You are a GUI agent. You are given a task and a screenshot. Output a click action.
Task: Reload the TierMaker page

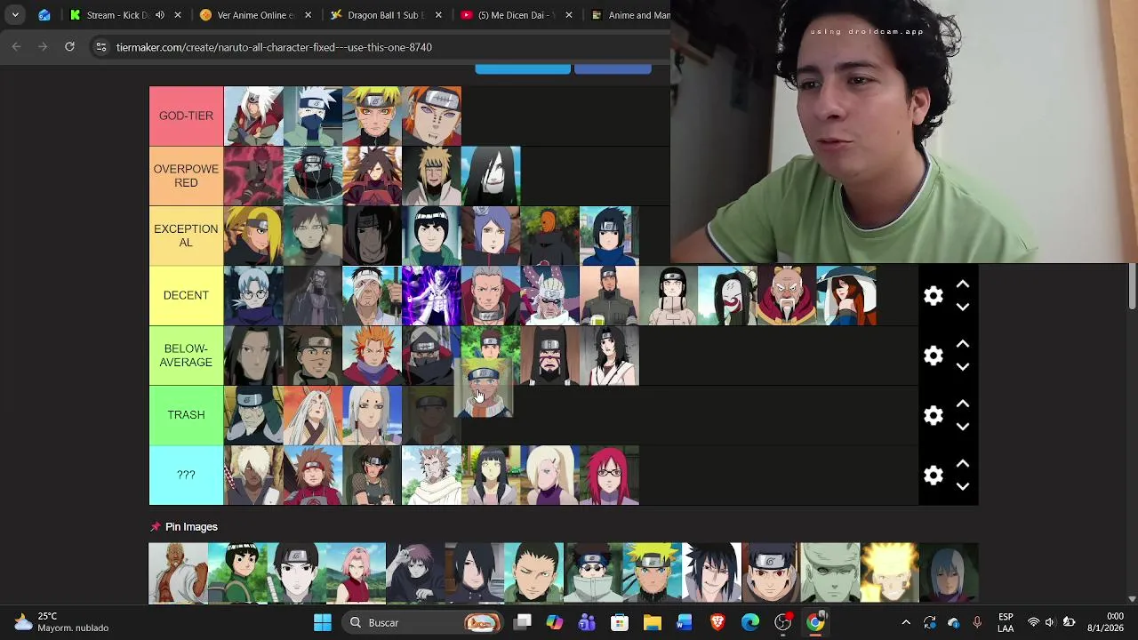(69, 47)
